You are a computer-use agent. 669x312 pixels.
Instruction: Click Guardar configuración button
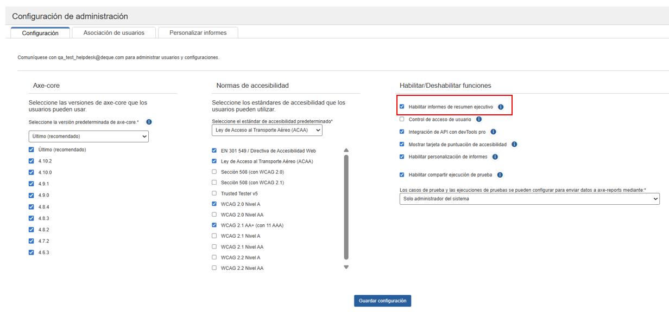382,301
